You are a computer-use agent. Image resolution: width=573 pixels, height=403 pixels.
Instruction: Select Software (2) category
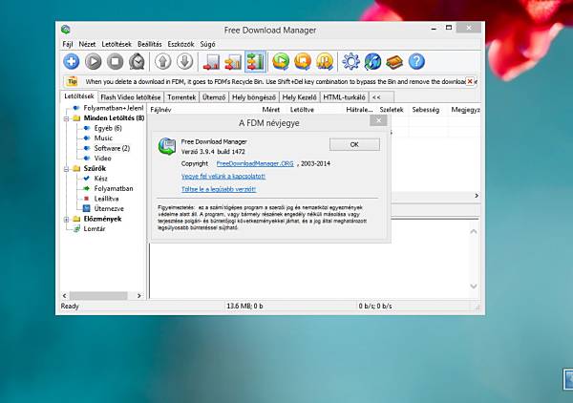click(112, 148)
